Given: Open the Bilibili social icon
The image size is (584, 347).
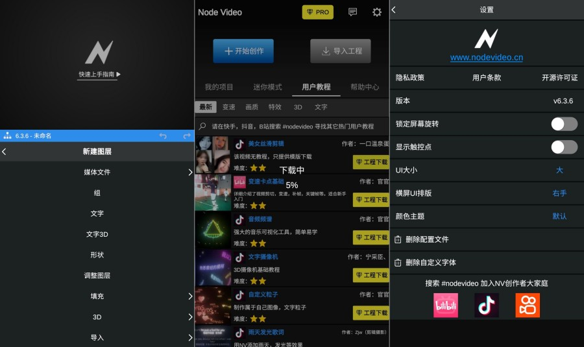Looking at the screenshot, I should tap(446, 305).
